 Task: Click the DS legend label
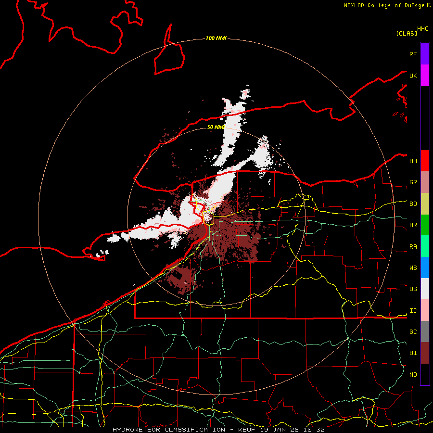pyautogui.click(x=413, y=289)
